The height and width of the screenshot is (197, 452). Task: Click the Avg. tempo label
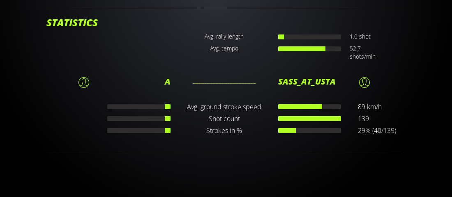pos(224,48)
